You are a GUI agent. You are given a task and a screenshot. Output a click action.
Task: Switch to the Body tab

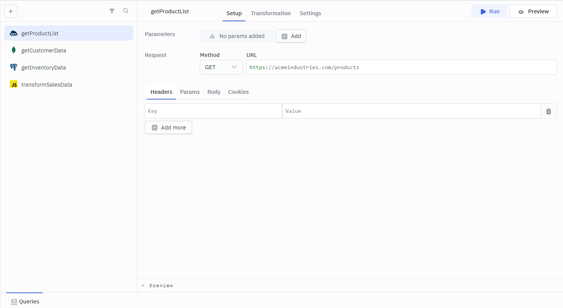(x=214, y=92)
